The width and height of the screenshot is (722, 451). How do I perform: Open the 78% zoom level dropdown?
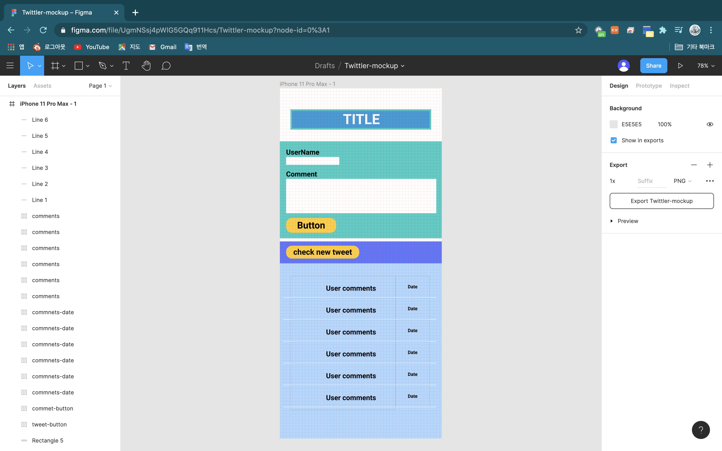(706, 66)
